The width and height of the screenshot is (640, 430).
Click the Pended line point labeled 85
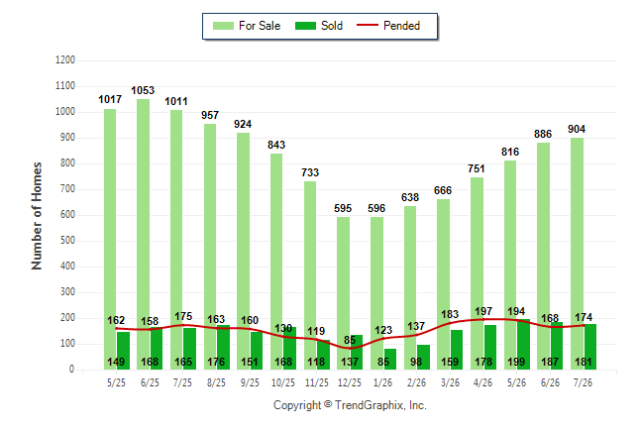(x=350, y=348)
